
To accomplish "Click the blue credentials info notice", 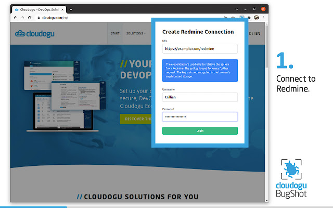I will coord(200,71).
